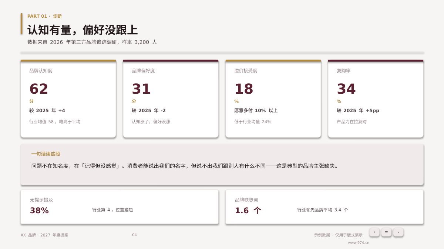Click the note 产品力在拉复购
This screenshot has height=249, width=444.
(352, 121)
